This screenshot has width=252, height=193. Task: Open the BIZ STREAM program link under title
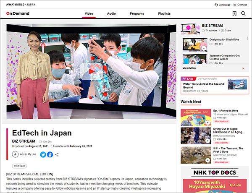pyautogui.click(x=24, y=141)
